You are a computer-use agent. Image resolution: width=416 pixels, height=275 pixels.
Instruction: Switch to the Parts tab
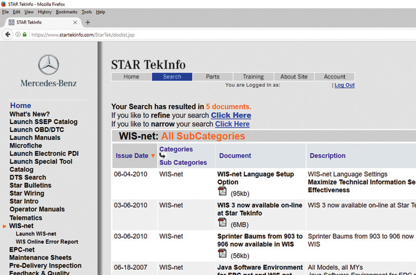[213, 76]
